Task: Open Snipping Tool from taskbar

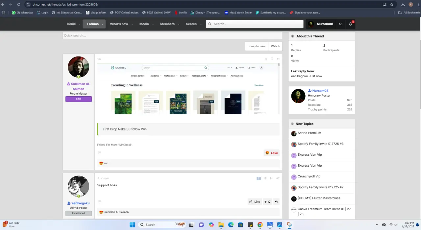Action: [x=289, y=225]
